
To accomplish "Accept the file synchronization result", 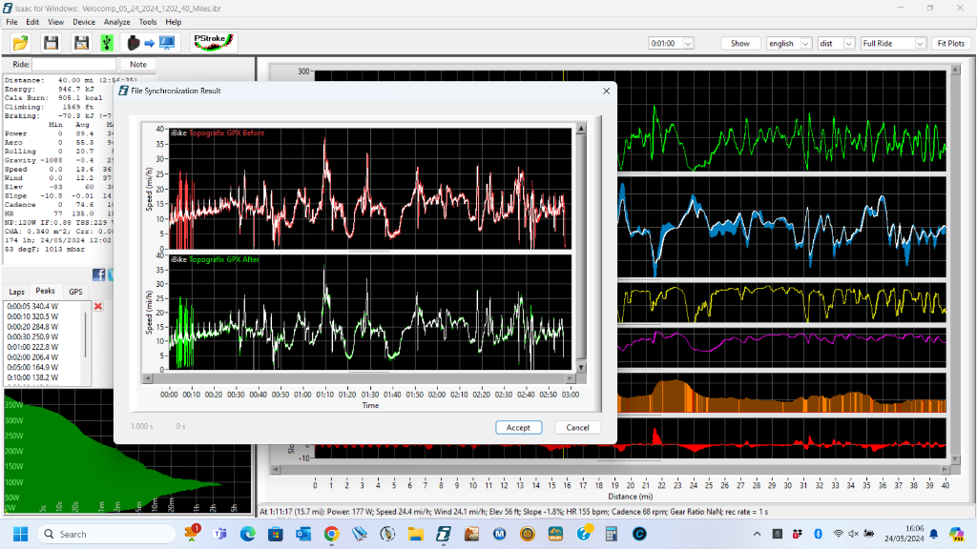I will click(x=518, y=427).
